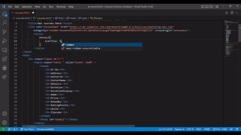Open the File menu
Viewport: 241px width, 135px height.
coord(10,7)
